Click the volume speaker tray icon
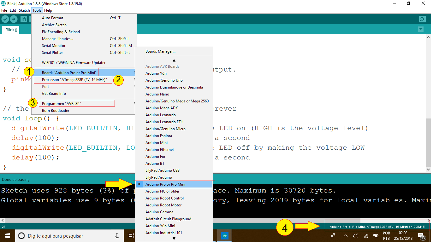This screenshot has height=242, width=433. pos(355,236)
